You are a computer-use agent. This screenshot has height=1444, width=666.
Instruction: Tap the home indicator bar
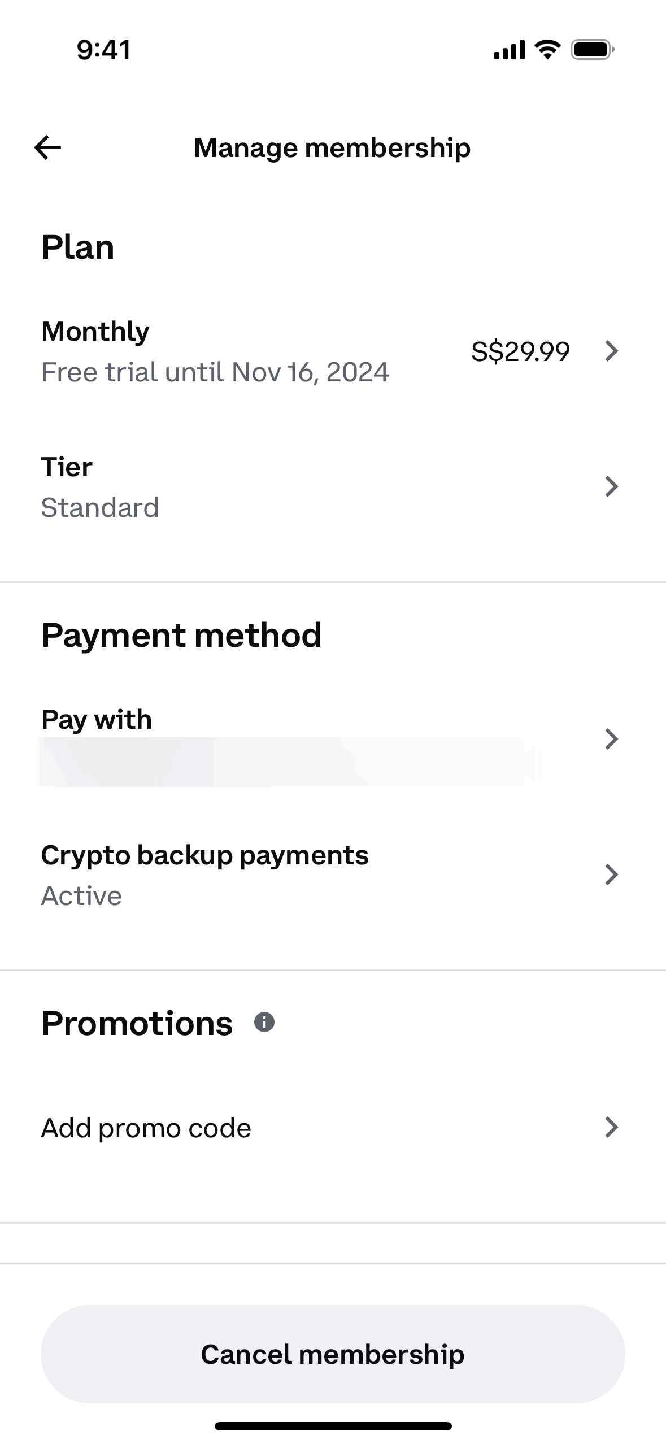[333, 1426]
